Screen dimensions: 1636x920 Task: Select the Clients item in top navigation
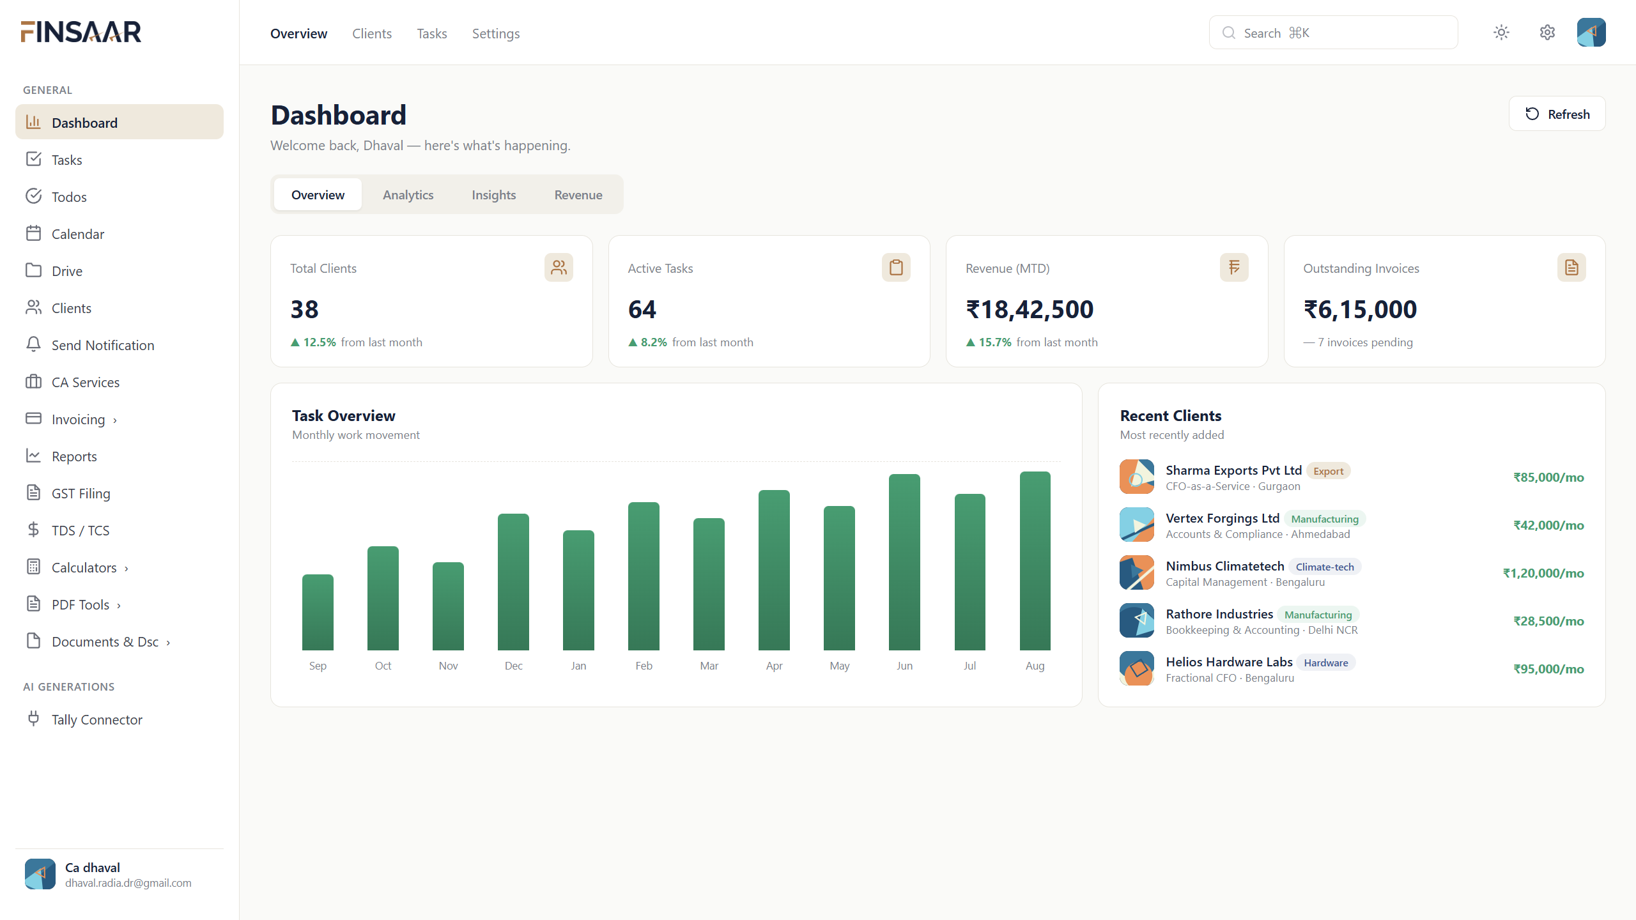372,33
